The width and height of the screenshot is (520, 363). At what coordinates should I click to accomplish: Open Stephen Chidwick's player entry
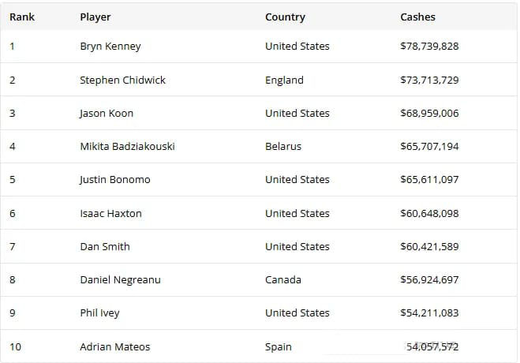tap(122, 80)
